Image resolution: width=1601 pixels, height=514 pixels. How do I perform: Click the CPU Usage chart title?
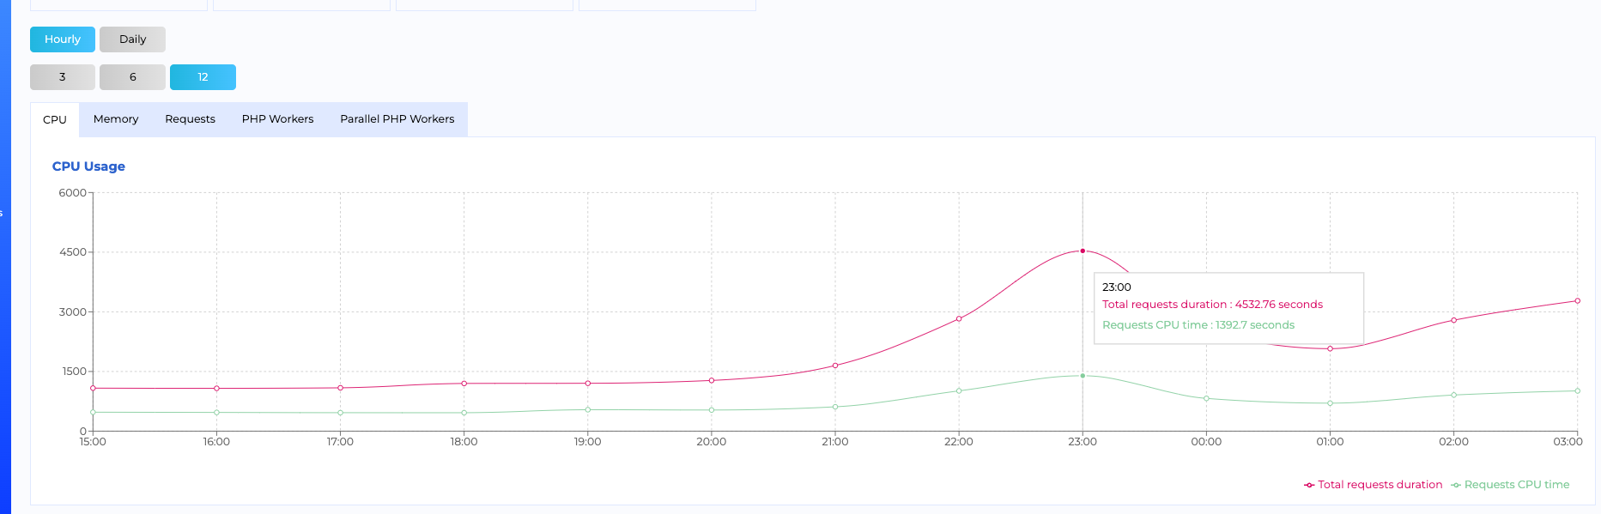coord(88,166)
